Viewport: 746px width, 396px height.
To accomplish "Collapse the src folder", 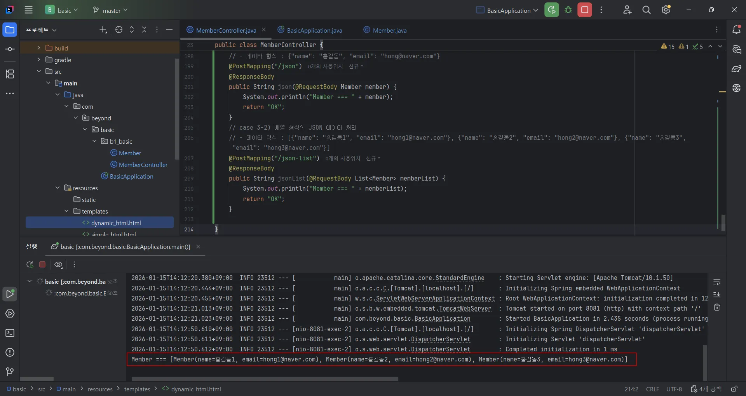I will coord(38,71).
